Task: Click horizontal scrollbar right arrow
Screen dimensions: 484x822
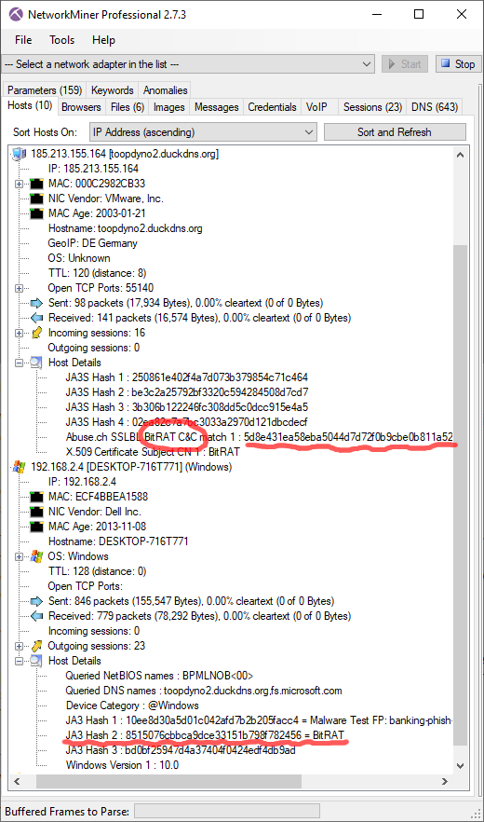Action: (x=445, y=781)
